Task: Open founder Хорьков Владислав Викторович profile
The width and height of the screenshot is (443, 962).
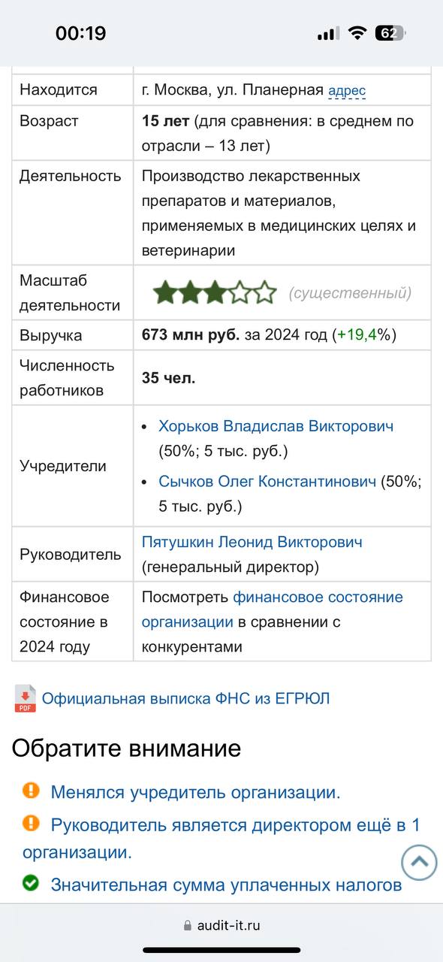Action: pos(276,426)
